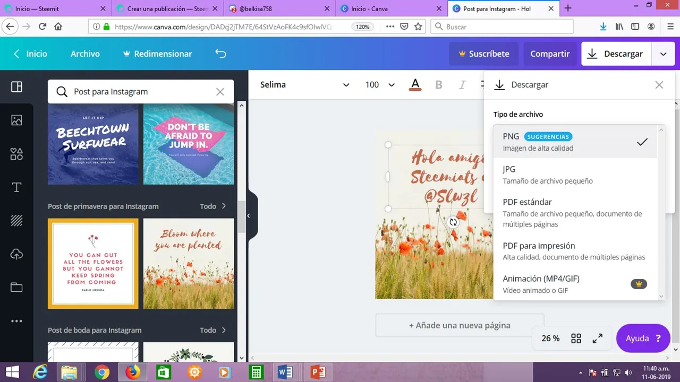Open the Folders panel icon
This screenshot has width=680, height=382.
click(16, 288)
